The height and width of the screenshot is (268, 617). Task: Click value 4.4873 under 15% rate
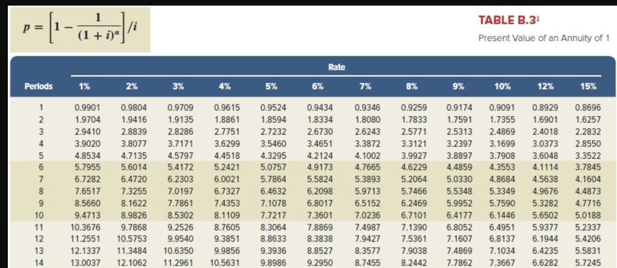click(x=588, y=191)
